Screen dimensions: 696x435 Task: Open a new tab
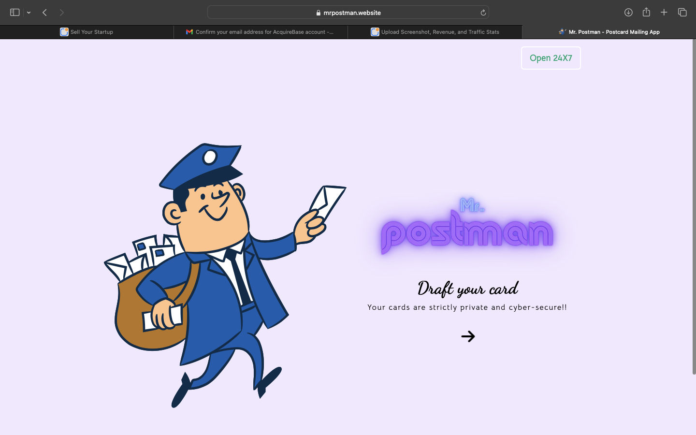[x=664, y=13]
